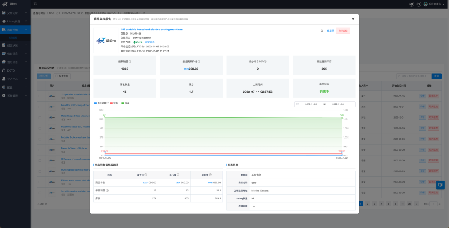
Task: Click the edit pencil icon beside 备忘录
Action: pos(322,30)
